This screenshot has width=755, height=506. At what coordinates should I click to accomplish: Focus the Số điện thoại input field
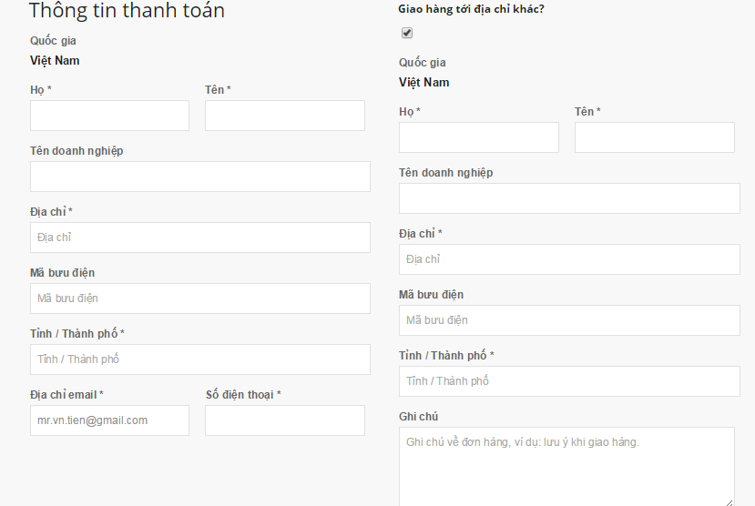(x=284, y=420)
